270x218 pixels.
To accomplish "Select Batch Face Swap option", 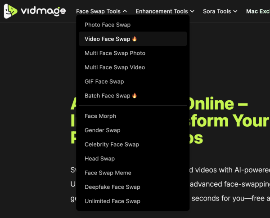I will (x=107, y=96).
